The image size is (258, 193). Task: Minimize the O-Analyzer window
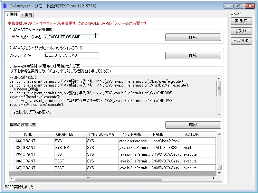(x=229, y=6)
